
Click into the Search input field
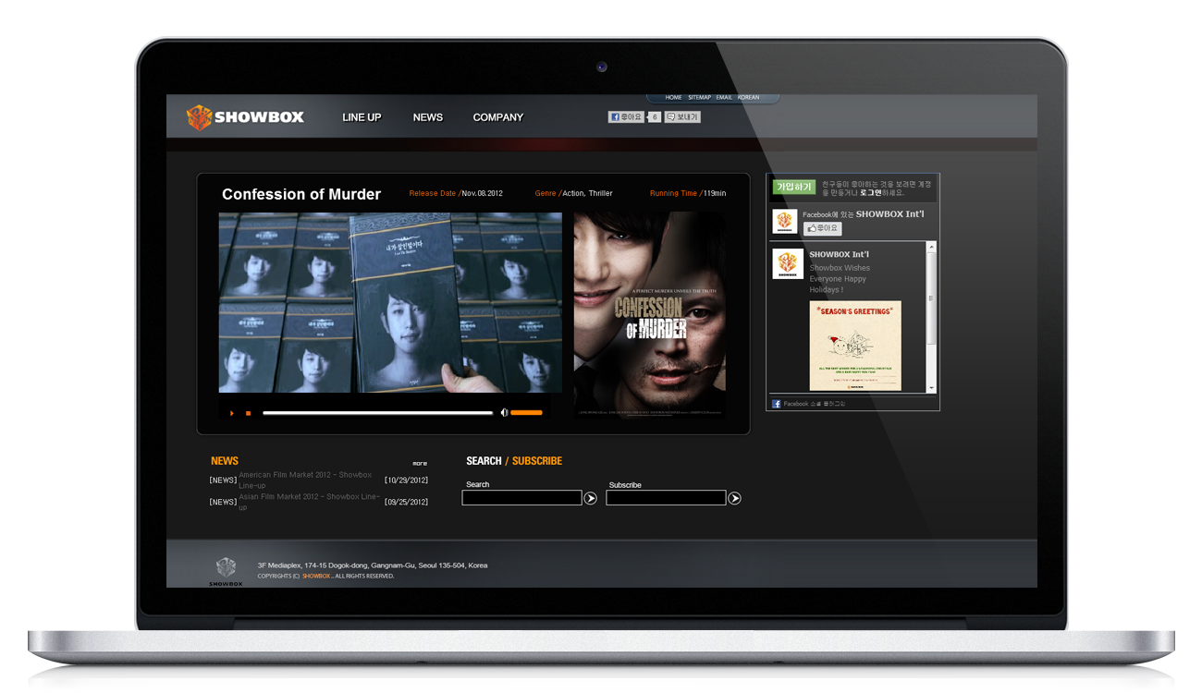point(521,498)
